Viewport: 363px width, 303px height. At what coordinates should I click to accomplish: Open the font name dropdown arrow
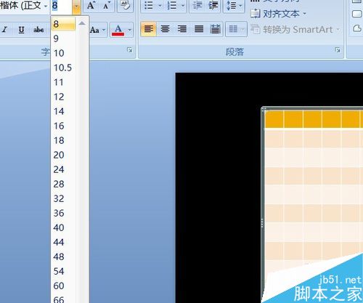(x=46, y=5)
